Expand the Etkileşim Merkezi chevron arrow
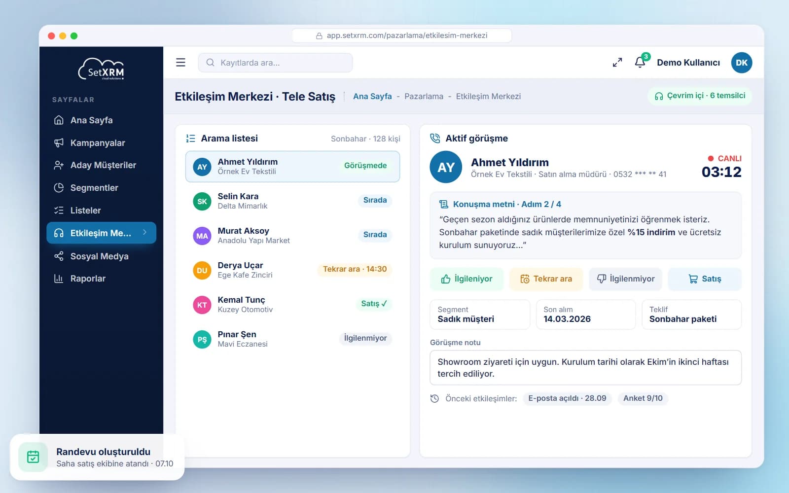Screen dimensions: 789x493 (144, 232)
